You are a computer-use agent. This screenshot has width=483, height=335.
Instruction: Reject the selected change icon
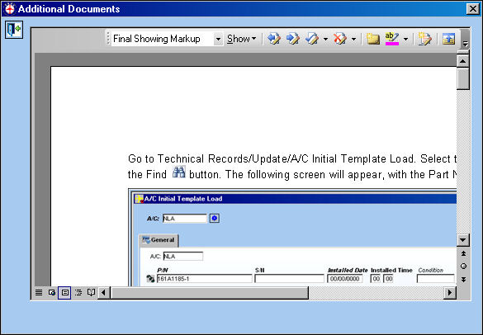(340, 39)
